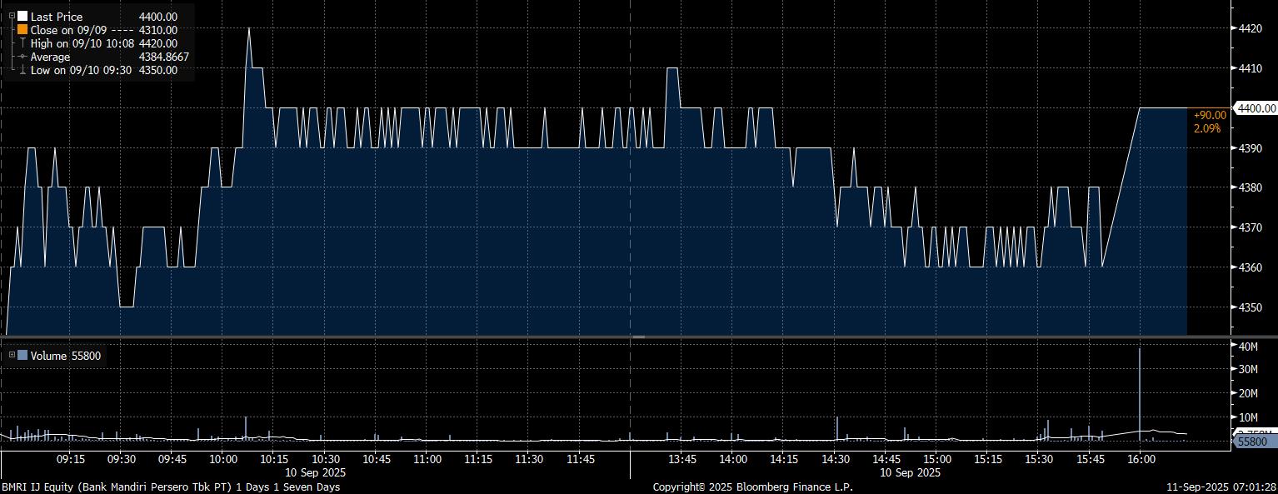Click the 10:00 time axis label

(x=222, y=459)
